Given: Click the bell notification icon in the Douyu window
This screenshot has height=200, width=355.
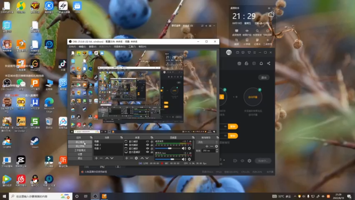Looking at the screenshot, I should (261, 64).
